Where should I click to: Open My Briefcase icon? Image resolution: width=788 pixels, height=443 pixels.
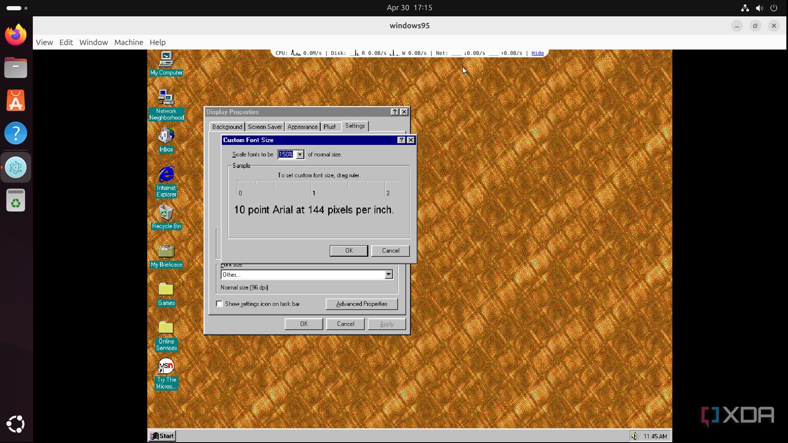click(166, 256)
